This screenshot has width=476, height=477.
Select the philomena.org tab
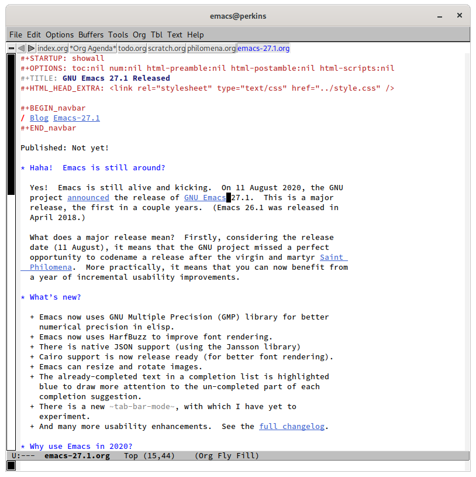[211, 49]
